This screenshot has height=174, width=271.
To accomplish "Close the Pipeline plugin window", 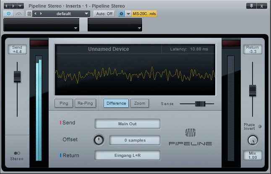I will tap(262, 6).
